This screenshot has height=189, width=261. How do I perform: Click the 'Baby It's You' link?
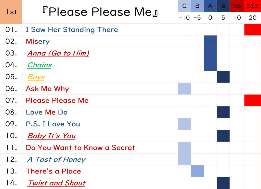pos(51,136)
